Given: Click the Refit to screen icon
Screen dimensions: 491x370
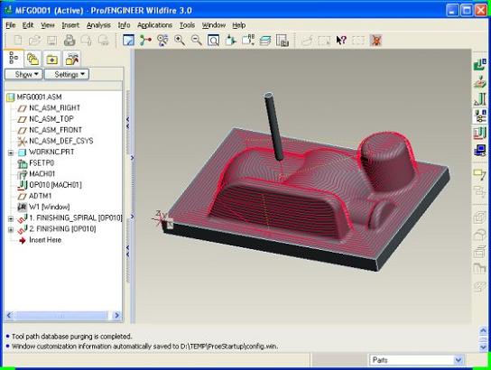Looking at the screenshot, I should [x=213, y=41].
